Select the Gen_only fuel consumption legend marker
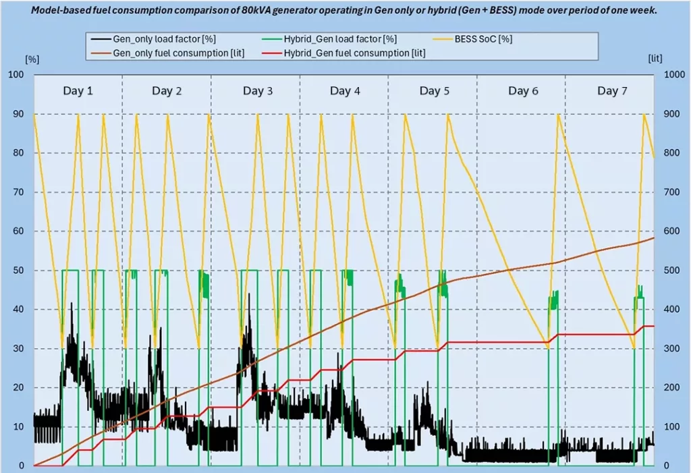The height and width of the screenshot is (473, 691). pyautogui.click(x=100, y=53)
